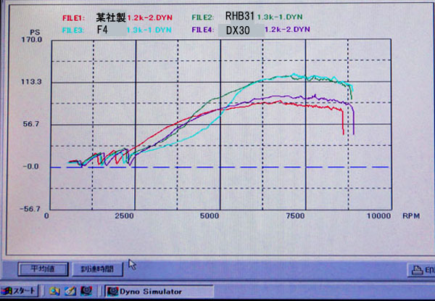Click the middle Quick Launch icon
This screenshot has height=301, width=435.
(70, 292)
